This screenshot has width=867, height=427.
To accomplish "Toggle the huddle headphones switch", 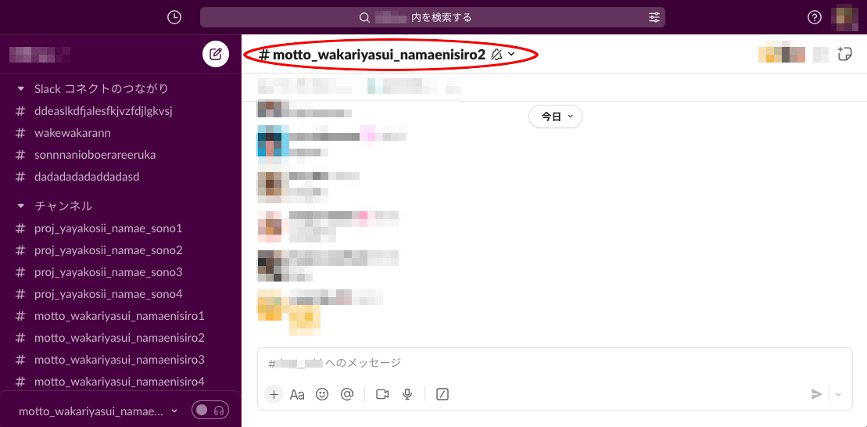I will pos(210,411).
